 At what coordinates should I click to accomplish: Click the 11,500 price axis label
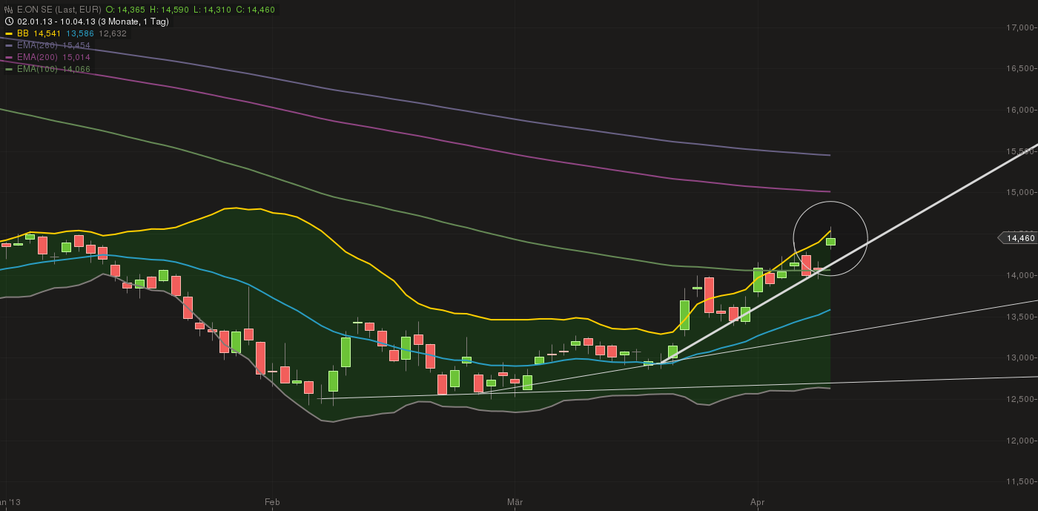1019,482
